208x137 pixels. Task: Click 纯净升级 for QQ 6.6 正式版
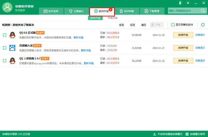pos(183,35)
